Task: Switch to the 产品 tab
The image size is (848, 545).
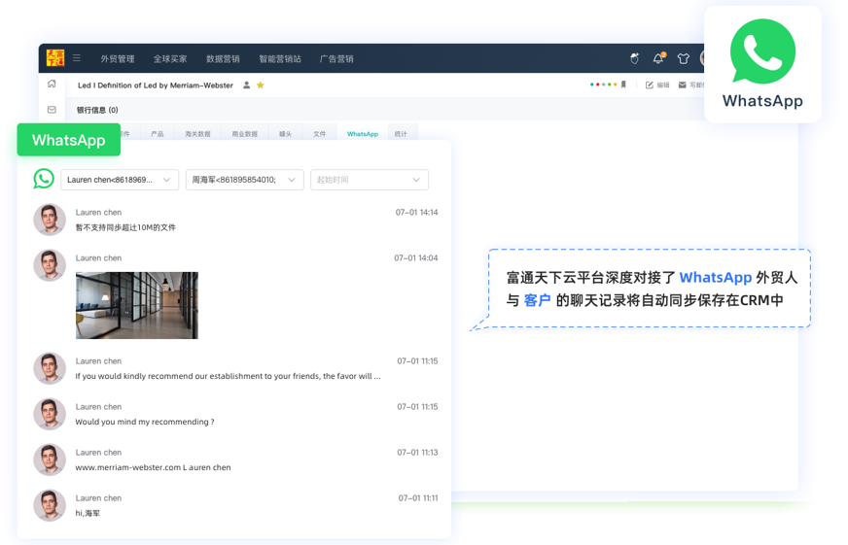Action: coord(157,134)
